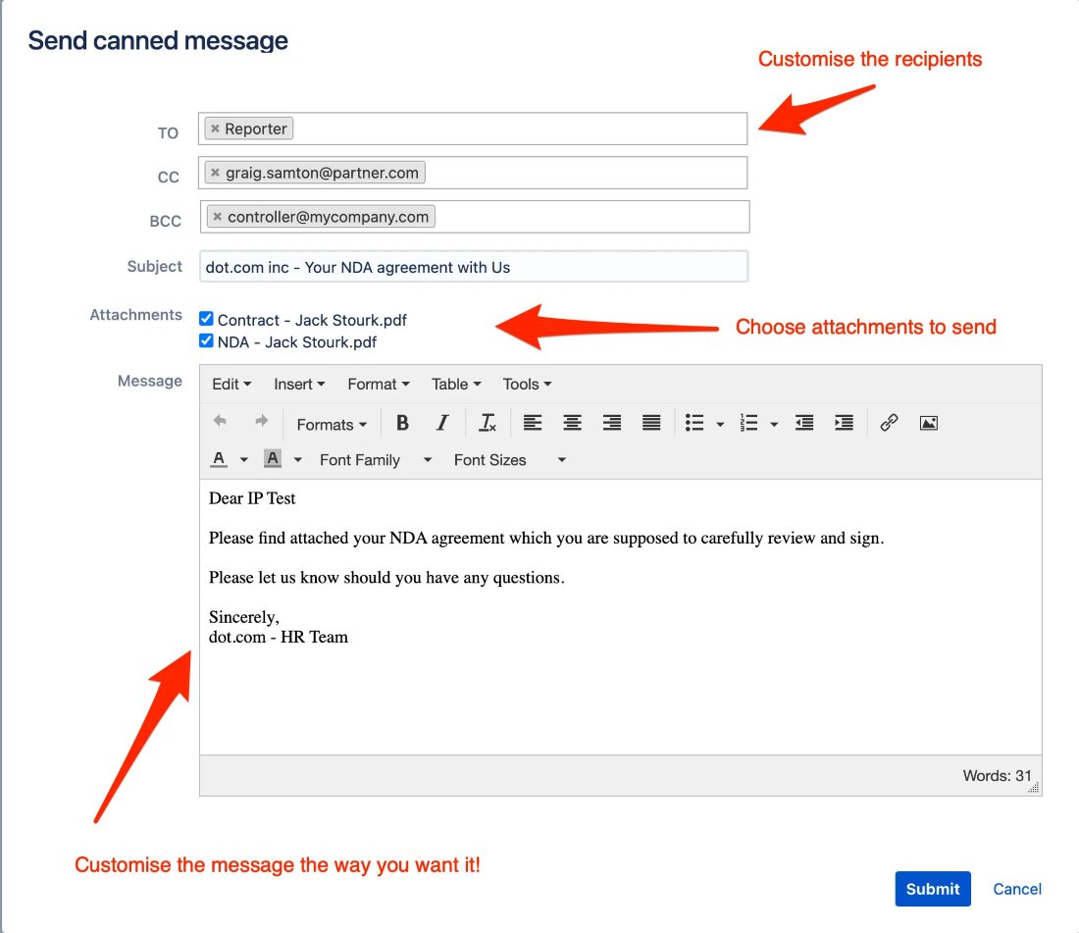The width and height of the screenshot is (1079, 933).
Task: Click the Clear formatting icon
Action: coord(488,423)
